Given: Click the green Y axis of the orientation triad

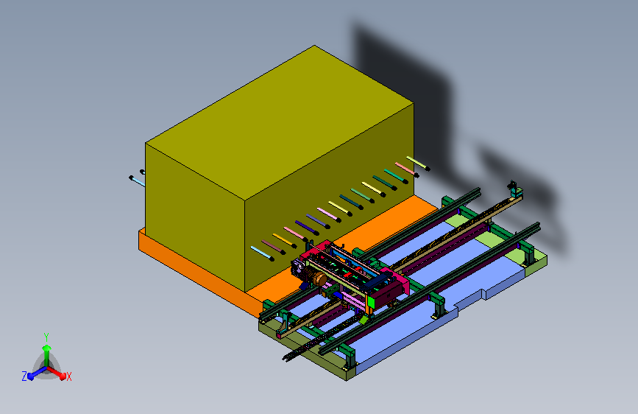Looking at the screenshot, I should (x=47, y=354).
